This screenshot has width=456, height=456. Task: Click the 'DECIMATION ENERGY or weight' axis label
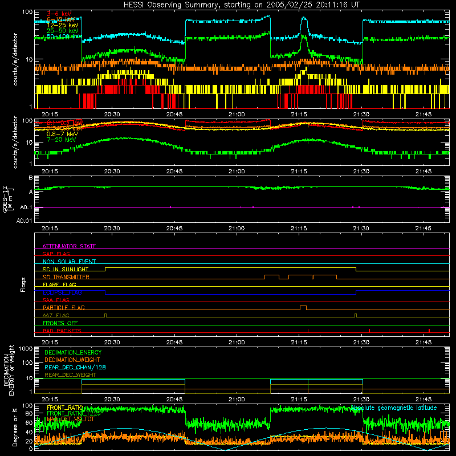pyautogui.click(x=9, y=370)
